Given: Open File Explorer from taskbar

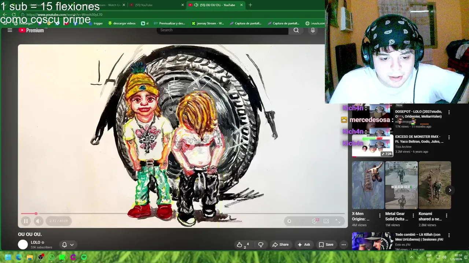Looking at the screenshot, I should point(30,257).
